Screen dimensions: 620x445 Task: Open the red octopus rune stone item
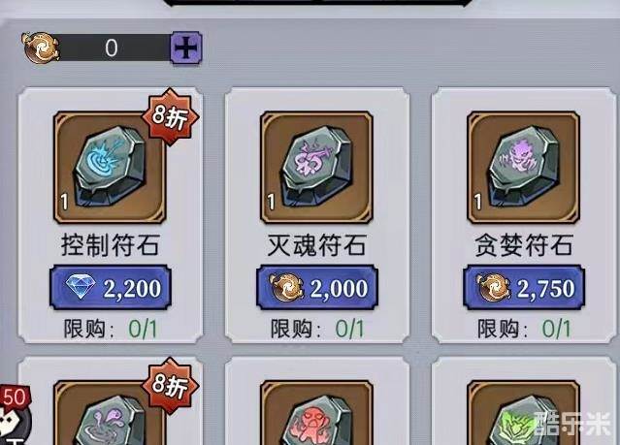(316, 413)
